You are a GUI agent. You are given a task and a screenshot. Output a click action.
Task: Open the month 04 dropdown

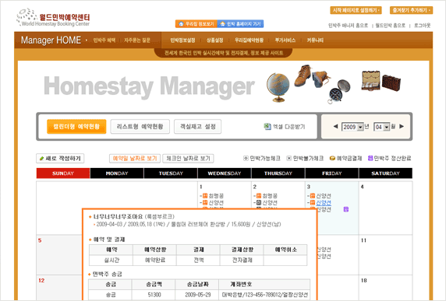[x=382, y=127]
